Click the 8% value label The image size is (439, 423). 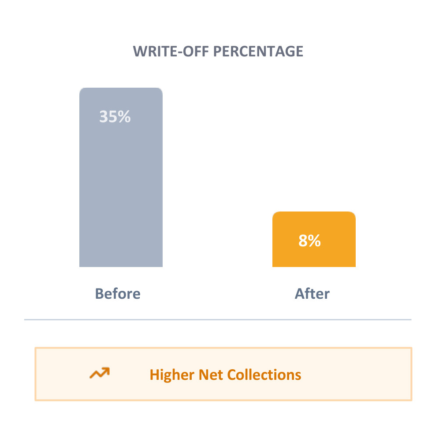click(309, 241)
